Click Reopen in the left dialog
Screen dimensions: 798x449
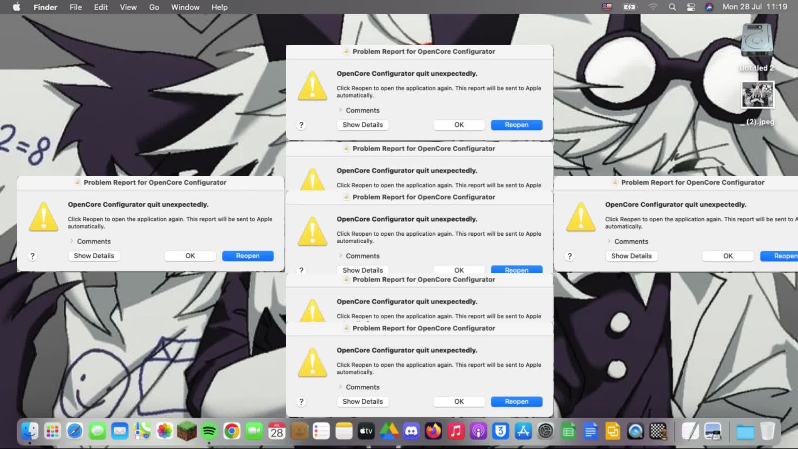[248, 256]
